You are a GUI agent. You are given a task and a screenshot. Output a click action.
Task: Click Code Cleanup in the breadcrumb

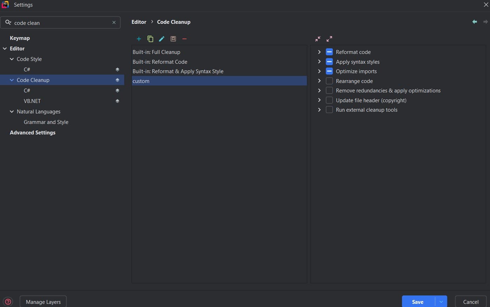(174, 22)
